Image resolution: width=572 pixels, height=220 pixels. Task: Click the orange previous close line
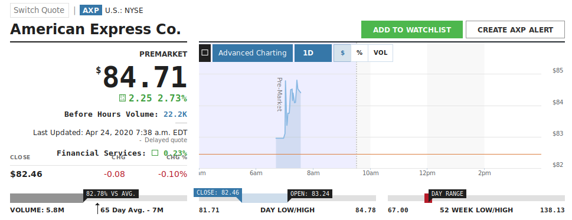tap(370, 154)
